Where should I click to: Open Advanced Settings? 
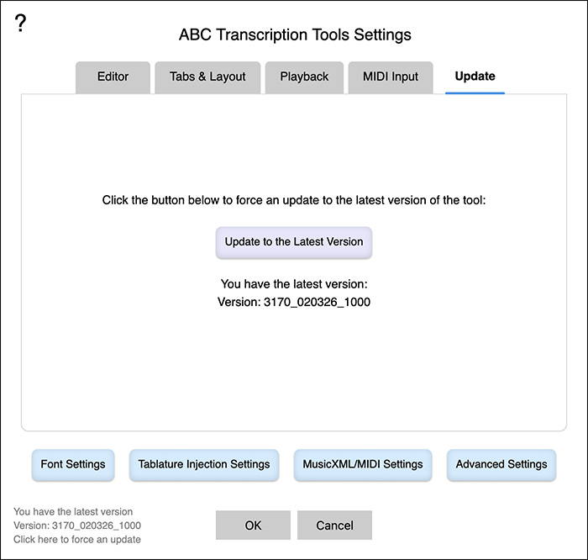pos(501,464)
